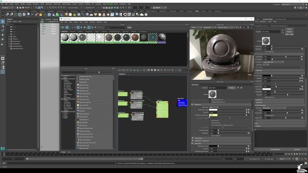Select the yellow-green Mat_Plastic material node in the graph

[163, 110]
